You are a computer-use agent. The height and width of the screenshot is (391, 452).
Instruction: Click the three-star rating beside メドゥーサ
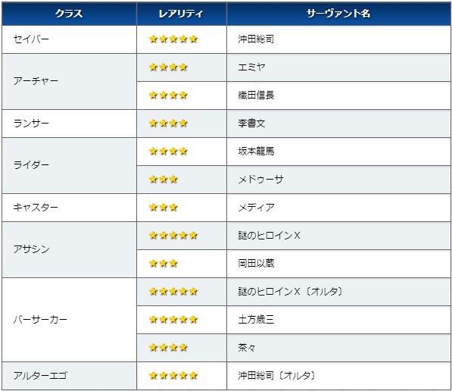[164, 180]
